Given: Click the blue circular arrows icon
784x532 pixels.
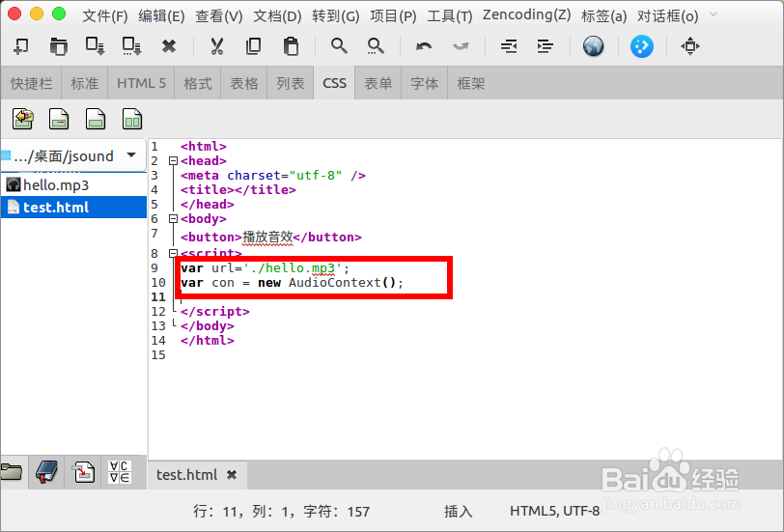Looking at the screenshot, I should tap(642, 46).
